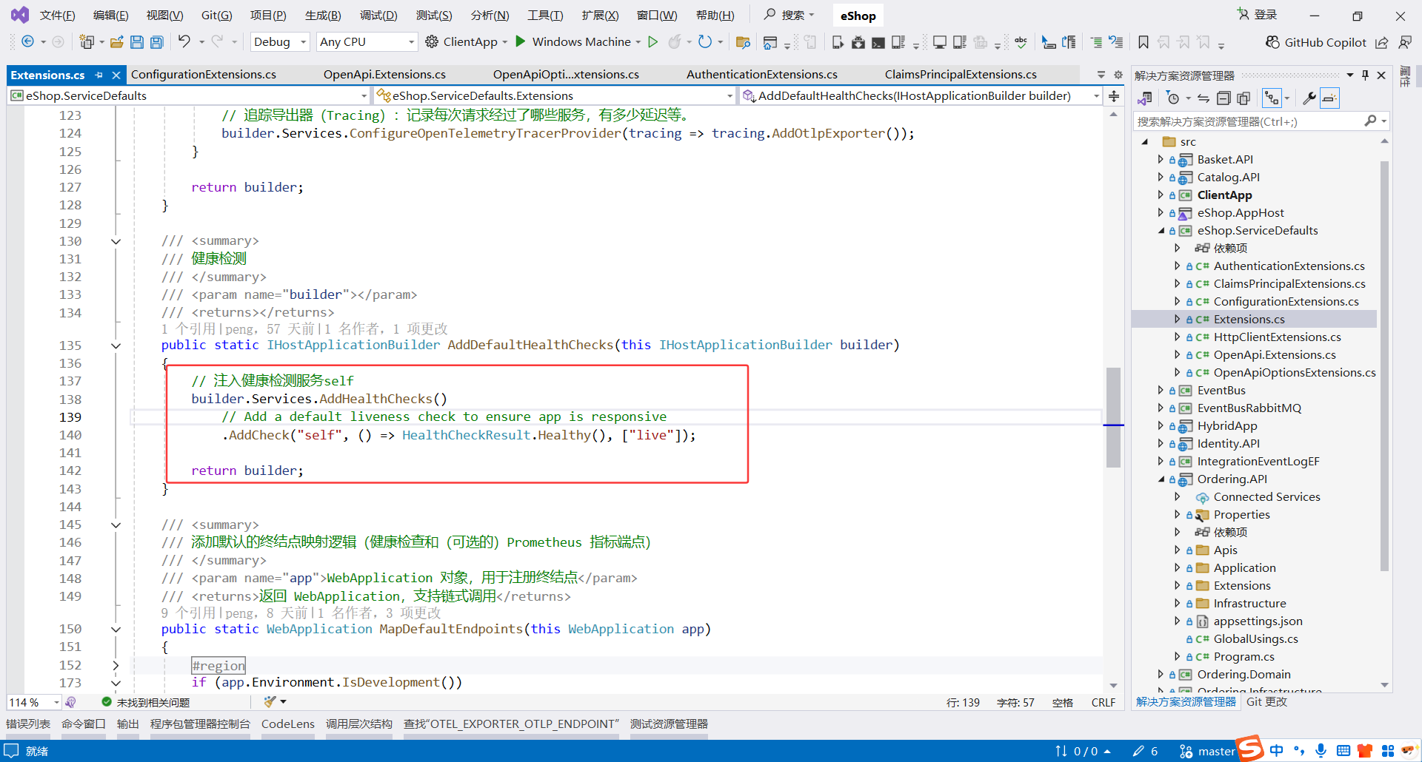The height and width of the screenshot is (762, 1422).
Task: Toggle the nesting view button in Solution Explorer
Action: pyautogui.click(x=1272, y=98)
